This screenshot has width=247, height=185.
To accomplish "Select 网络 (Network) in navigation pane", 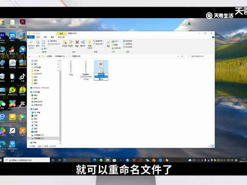I will 33,142.
